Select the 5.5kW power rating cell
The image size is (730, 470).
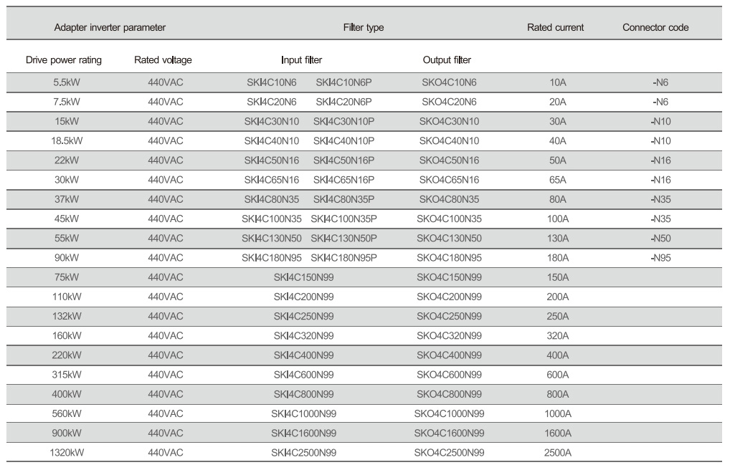[67, 82]
